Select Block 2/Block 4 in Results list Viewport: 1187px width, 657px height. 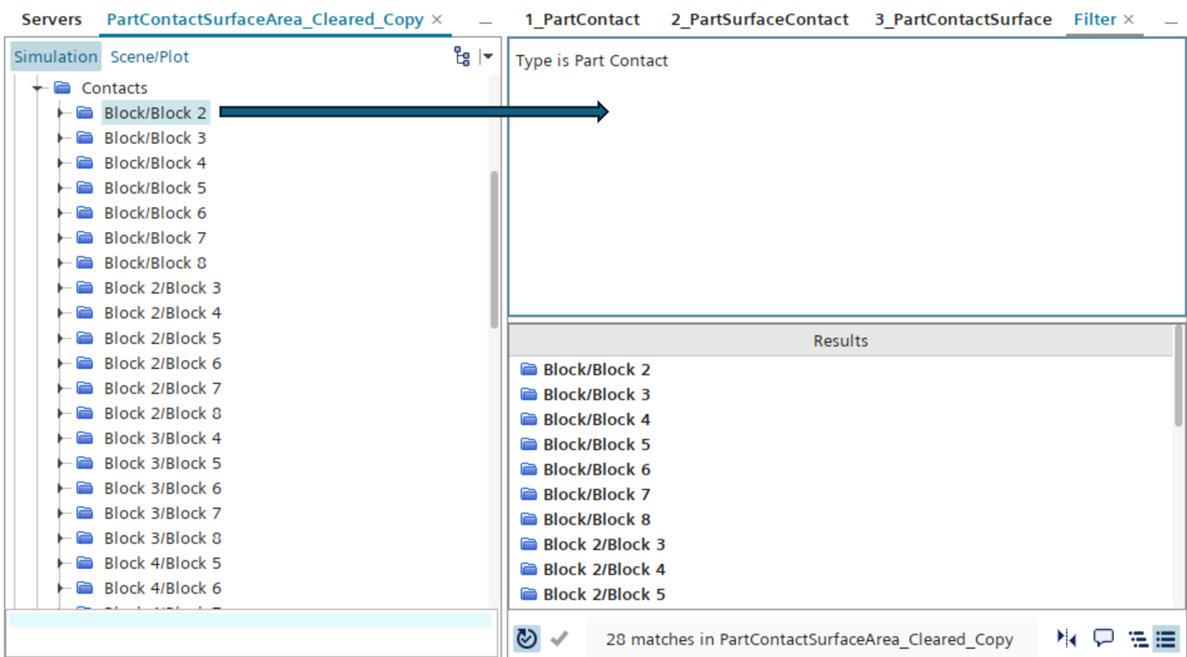[x=604, y=569]
